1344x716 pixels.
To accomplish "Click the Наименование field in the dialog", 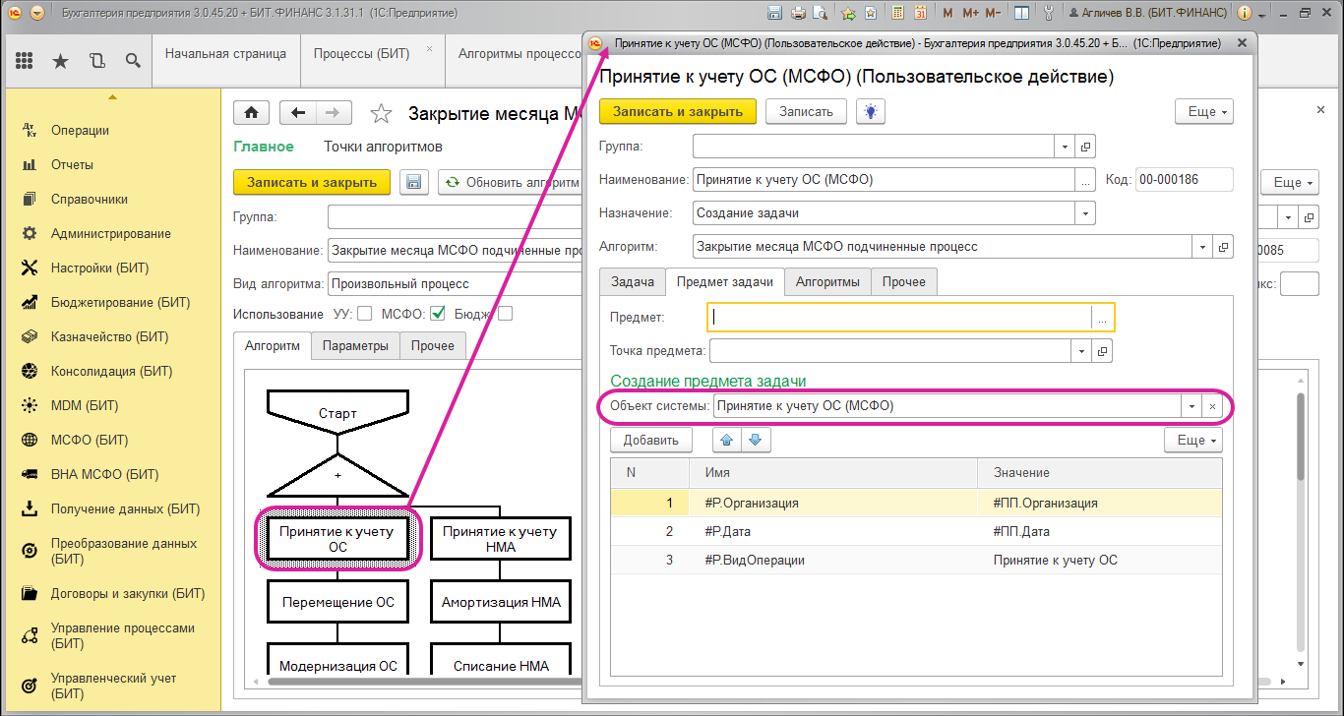I will (x=884, y=179).
